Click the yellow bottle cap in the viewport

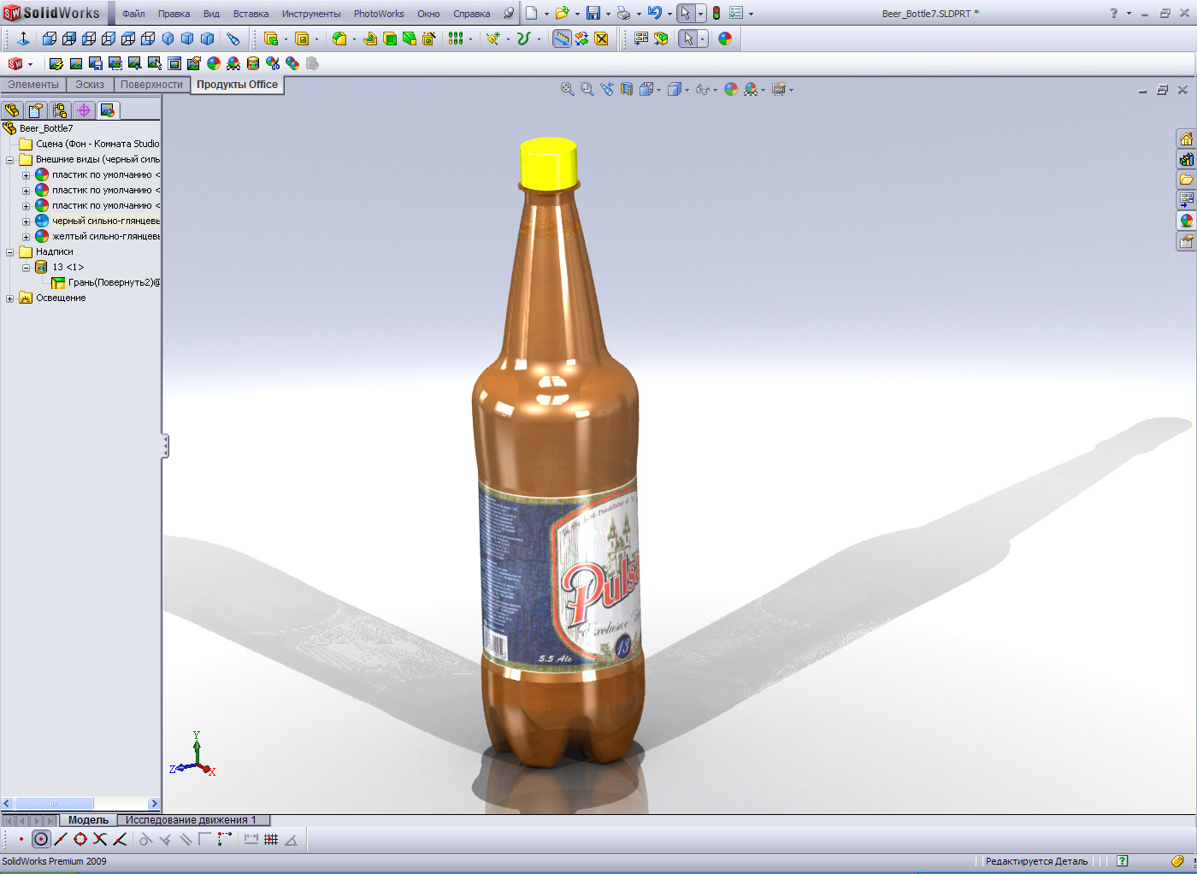tap(549, 162)
